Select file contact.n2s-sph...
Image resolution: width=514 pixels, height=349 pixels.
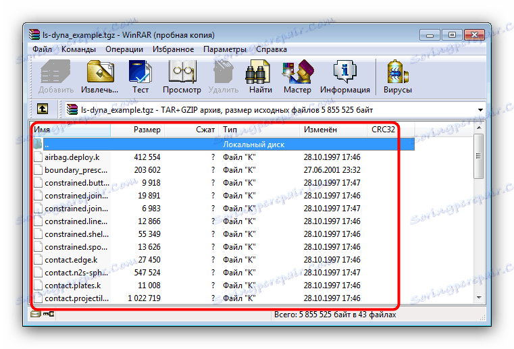pyautogui.click(x=76, y=273)
